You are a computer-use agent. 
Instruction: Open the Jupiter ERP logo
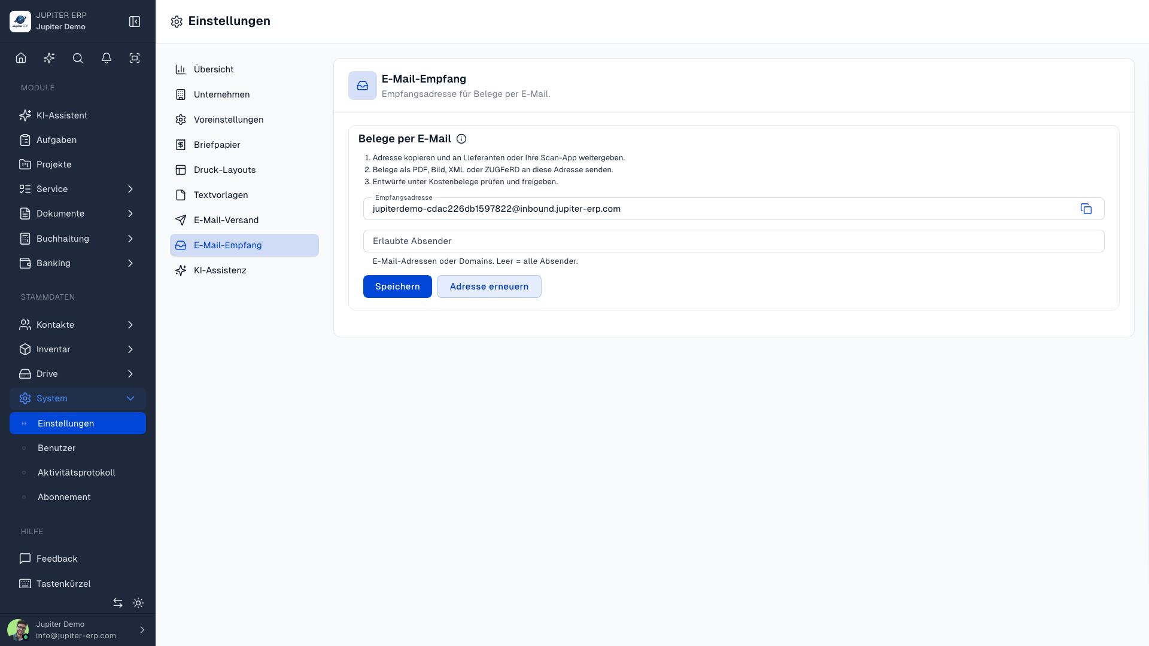pyautogui.click(x=20, y=22)
